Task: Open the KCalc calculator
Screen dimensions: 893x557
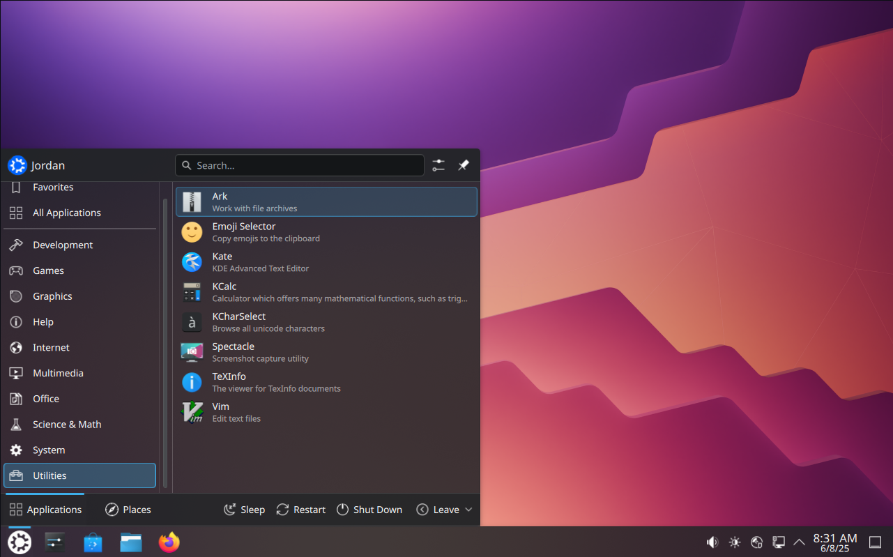Action: click(x=326, y=291)
